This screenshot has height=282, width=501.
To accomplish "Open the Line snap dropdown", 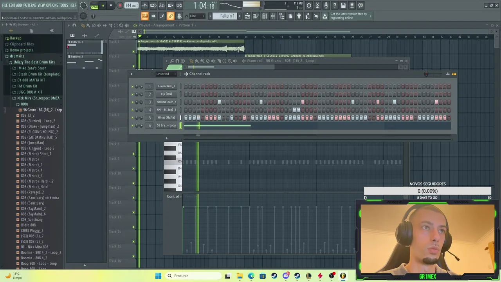I will point(197,16).
